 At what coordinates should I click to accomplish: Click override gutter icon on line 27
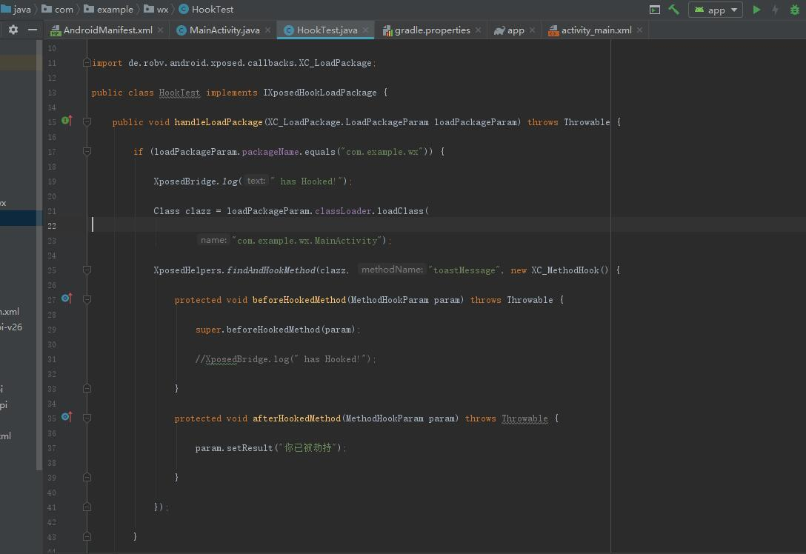67,298
